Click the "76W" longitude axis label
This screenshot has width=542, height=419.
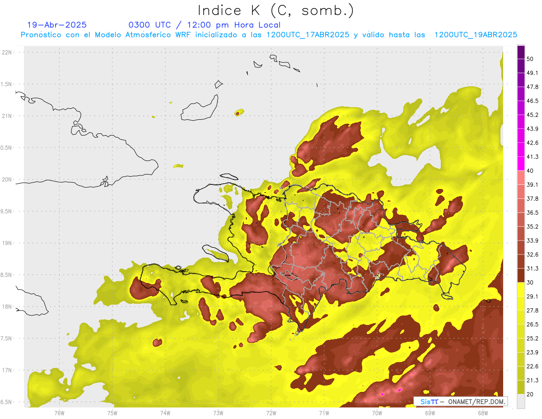(59, 413)
